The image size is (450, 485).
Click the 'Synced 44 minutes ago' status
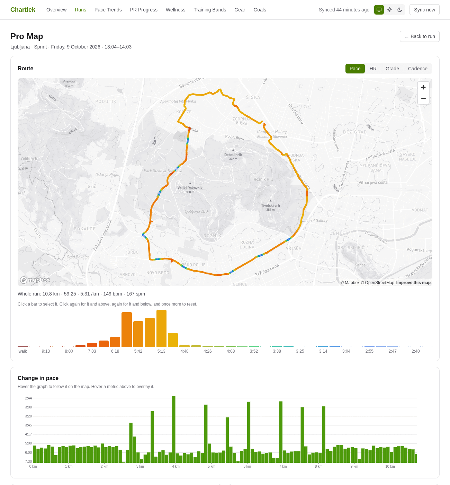point(344,10)
